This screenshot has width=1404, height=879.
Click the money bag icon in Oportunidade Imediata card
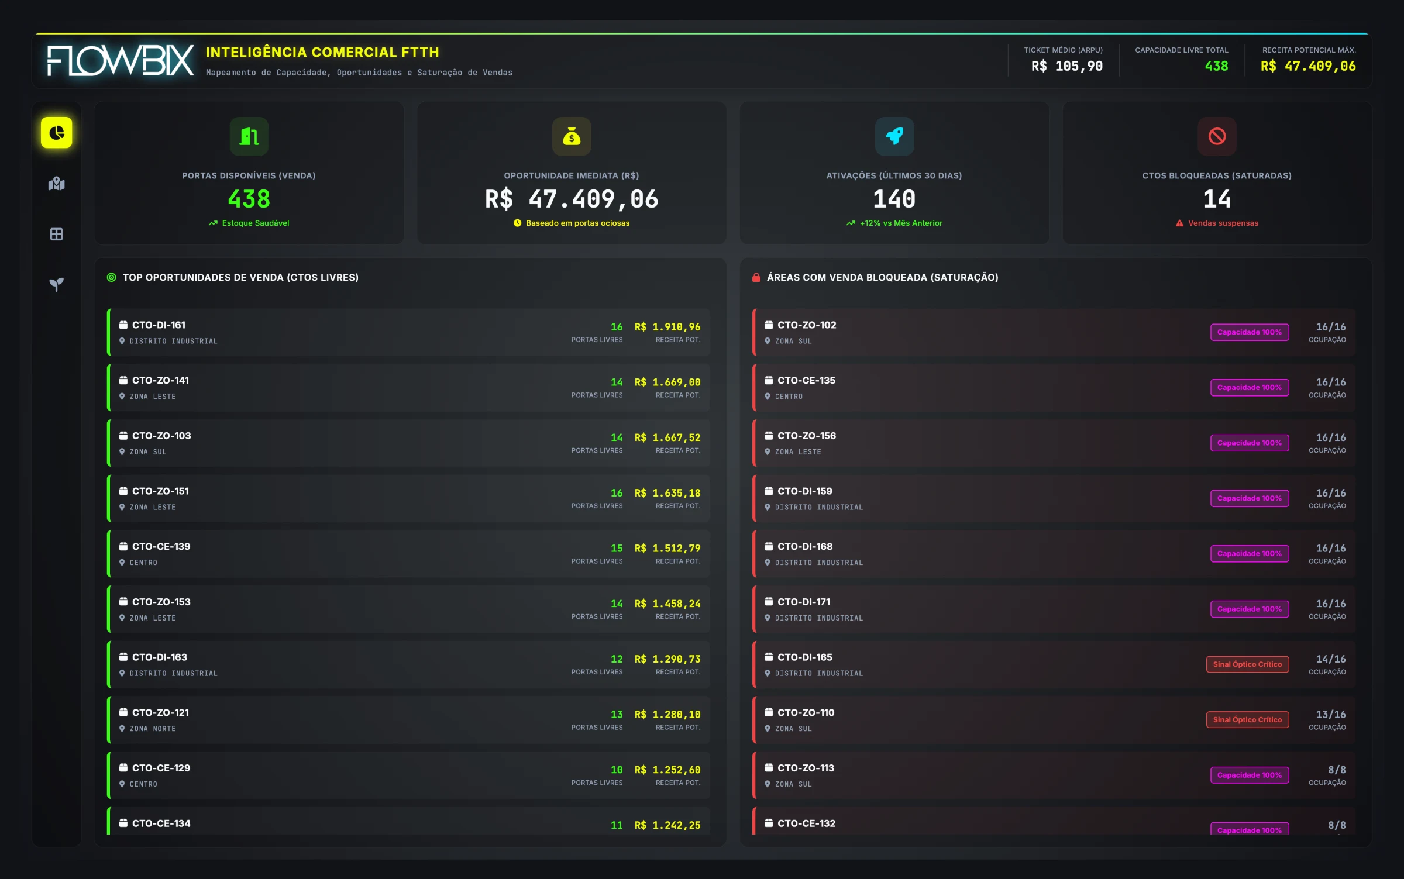572,136
